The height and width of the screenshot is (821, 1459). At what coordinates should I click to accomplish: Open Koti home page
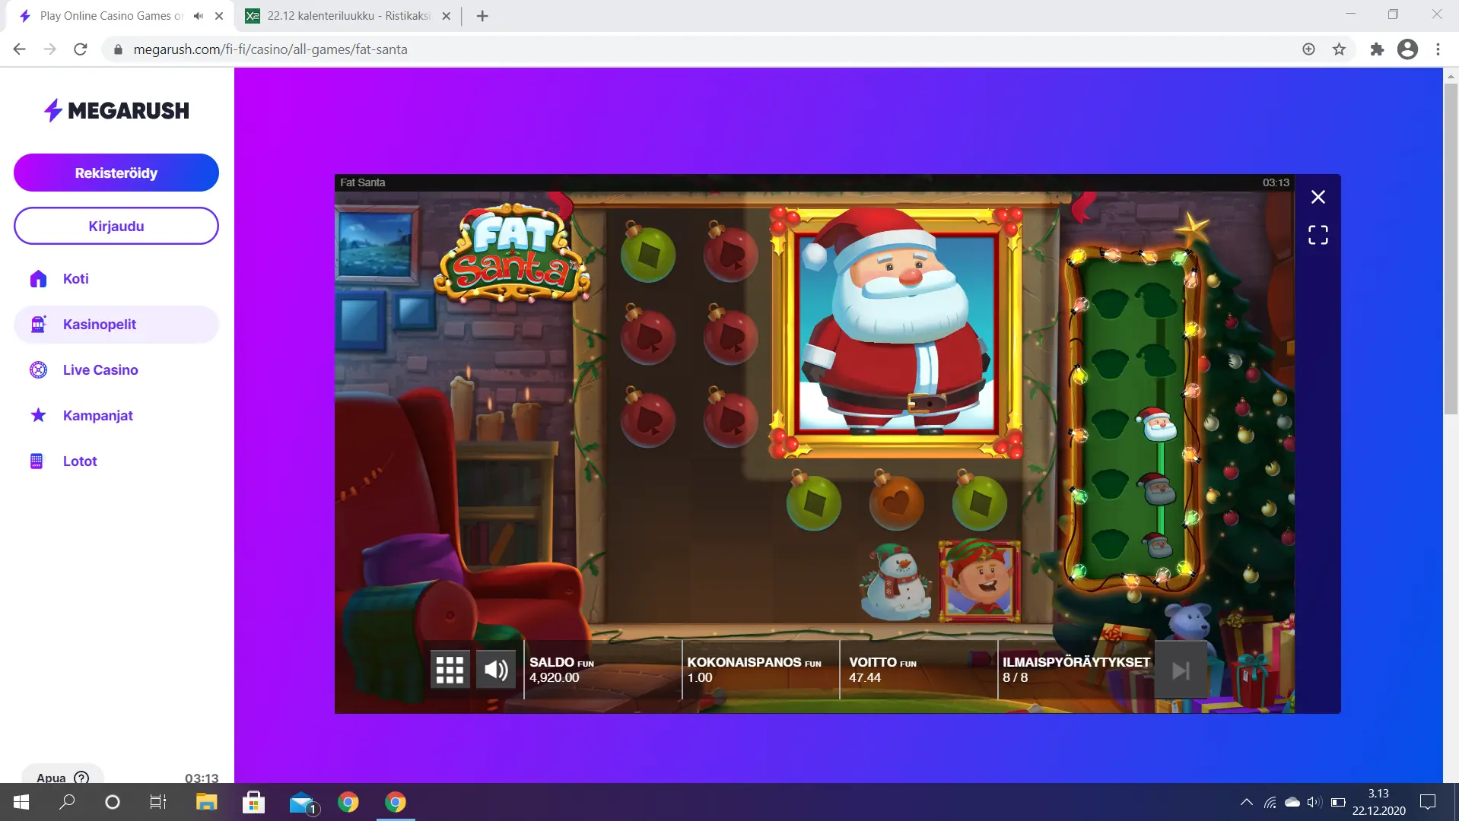[x=75, y=279]
